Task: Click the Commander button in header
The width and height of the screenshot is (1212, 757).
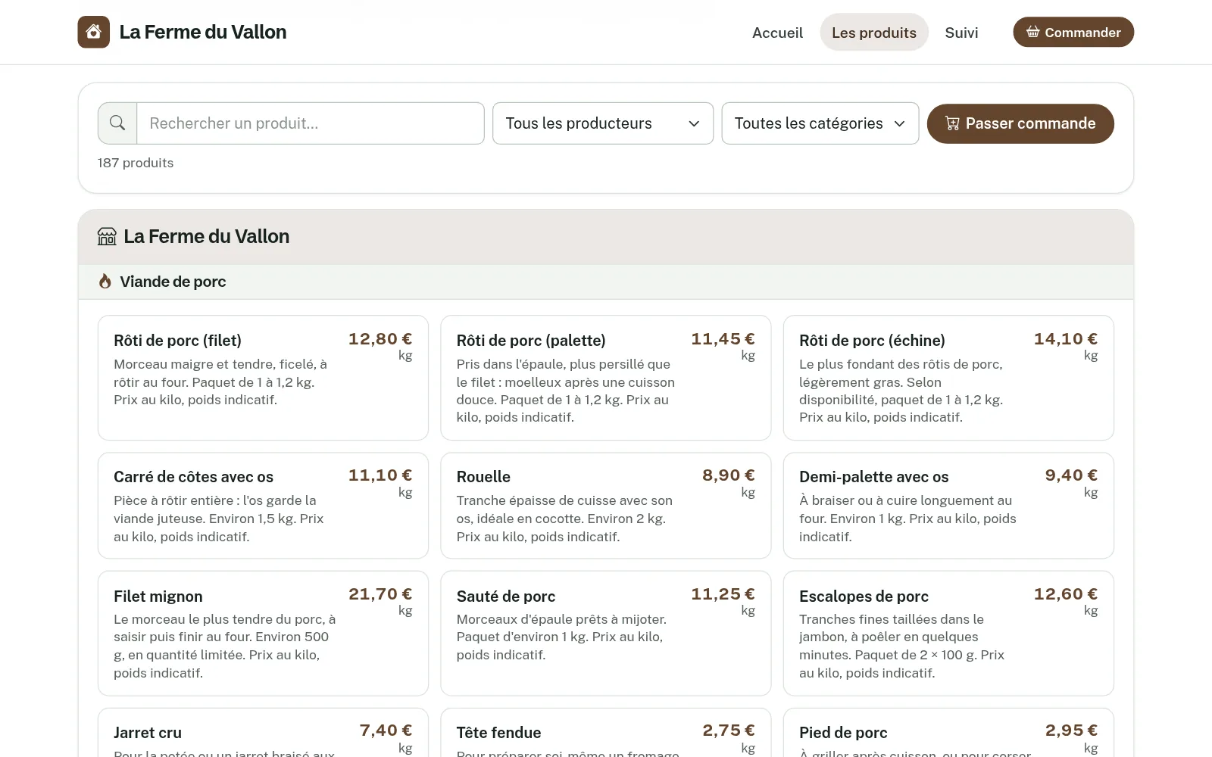Action: (1073, 32)
